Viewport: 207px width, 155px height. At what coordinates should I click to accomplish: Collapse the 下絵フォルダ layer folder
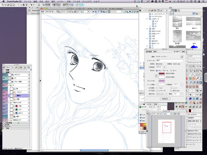[x=9, y=103]
